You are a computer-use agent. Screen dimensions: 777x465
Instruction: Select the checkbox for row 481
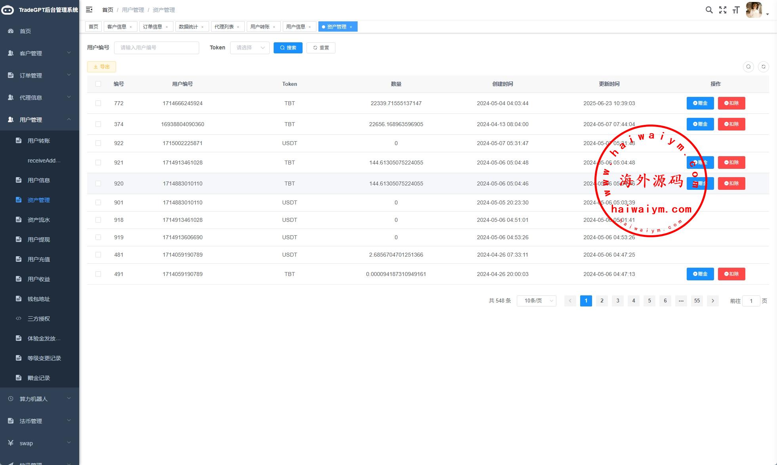pyautogui.click(x=98, y=255)
